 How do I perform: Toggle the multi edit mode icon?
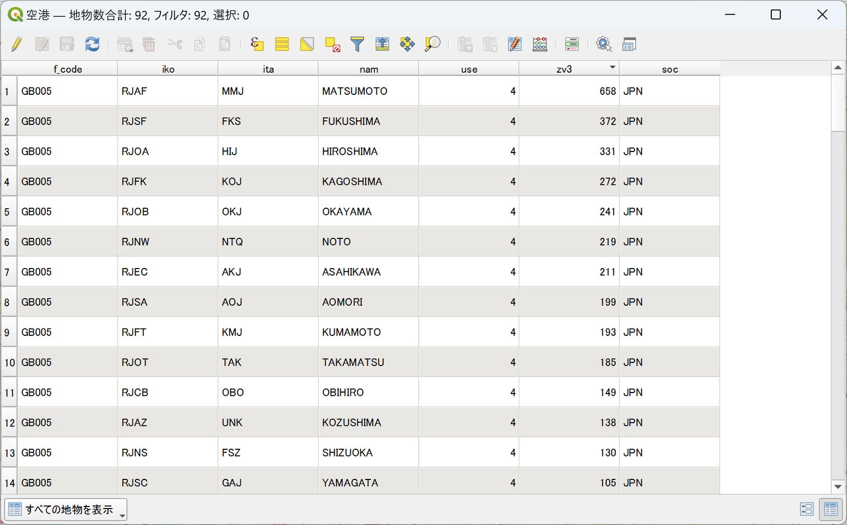point(42,44)
